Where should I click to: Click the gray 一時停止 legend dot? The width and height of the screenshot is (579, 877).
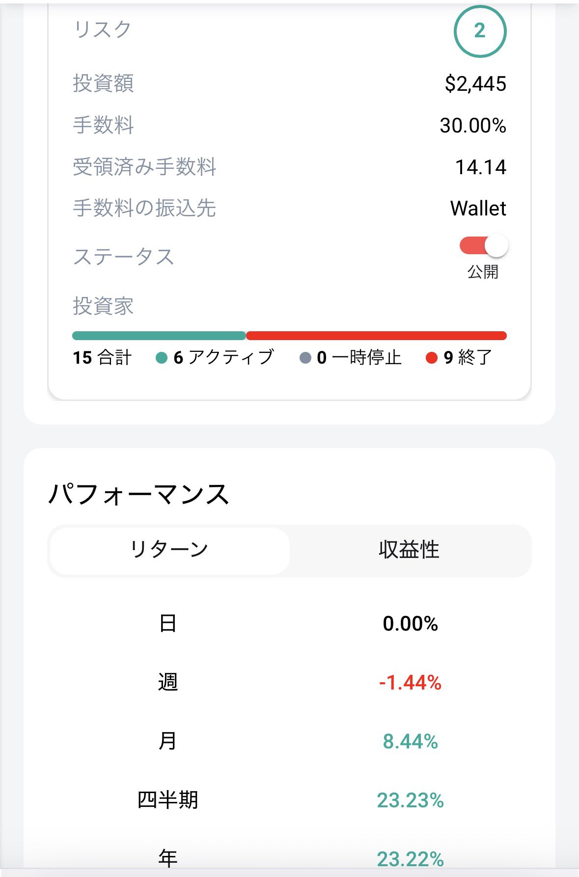305,358
